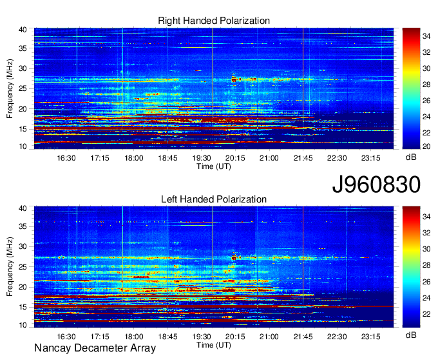This screenshot has width=438, height=356.
Task: Click the dB label under the top colorbar
Action: 411,157
